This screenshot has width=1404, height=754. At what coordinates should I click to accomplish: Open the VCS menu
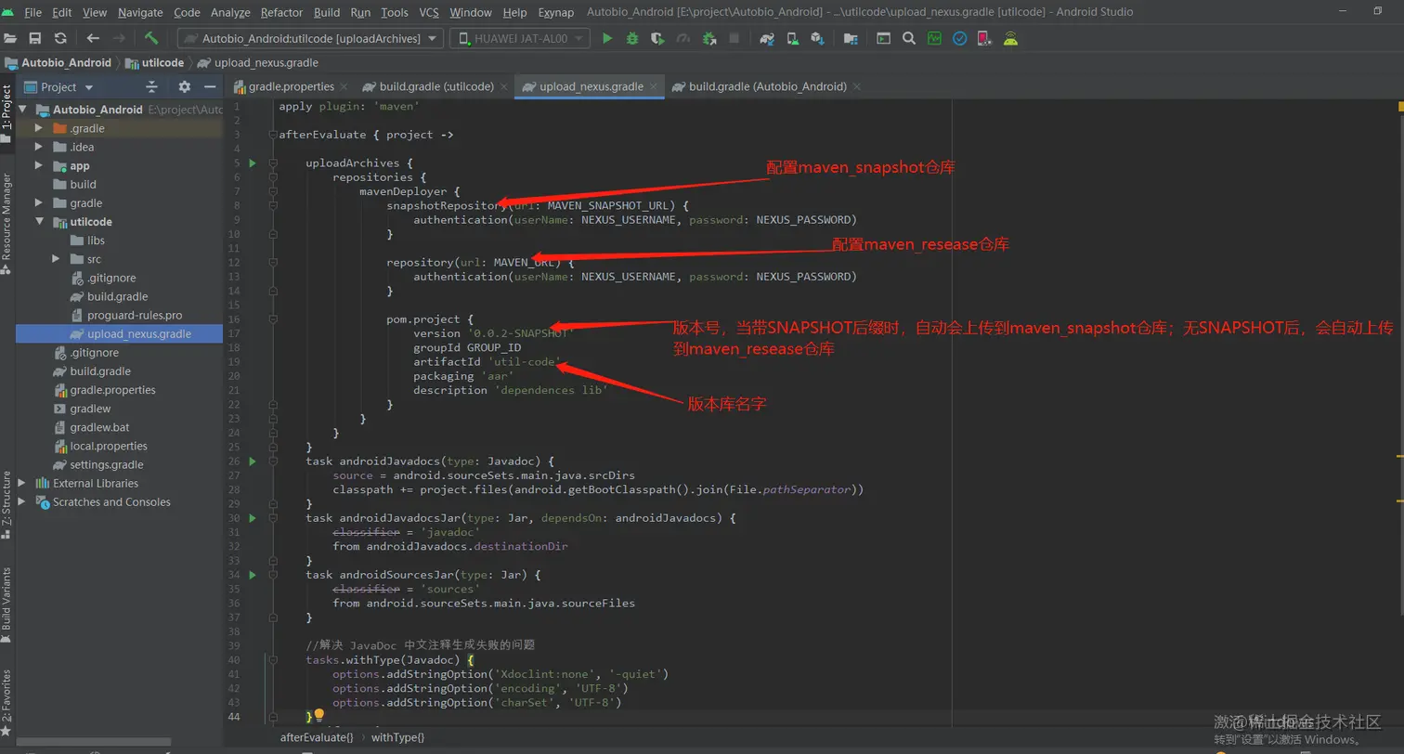(x=429, y=12)
